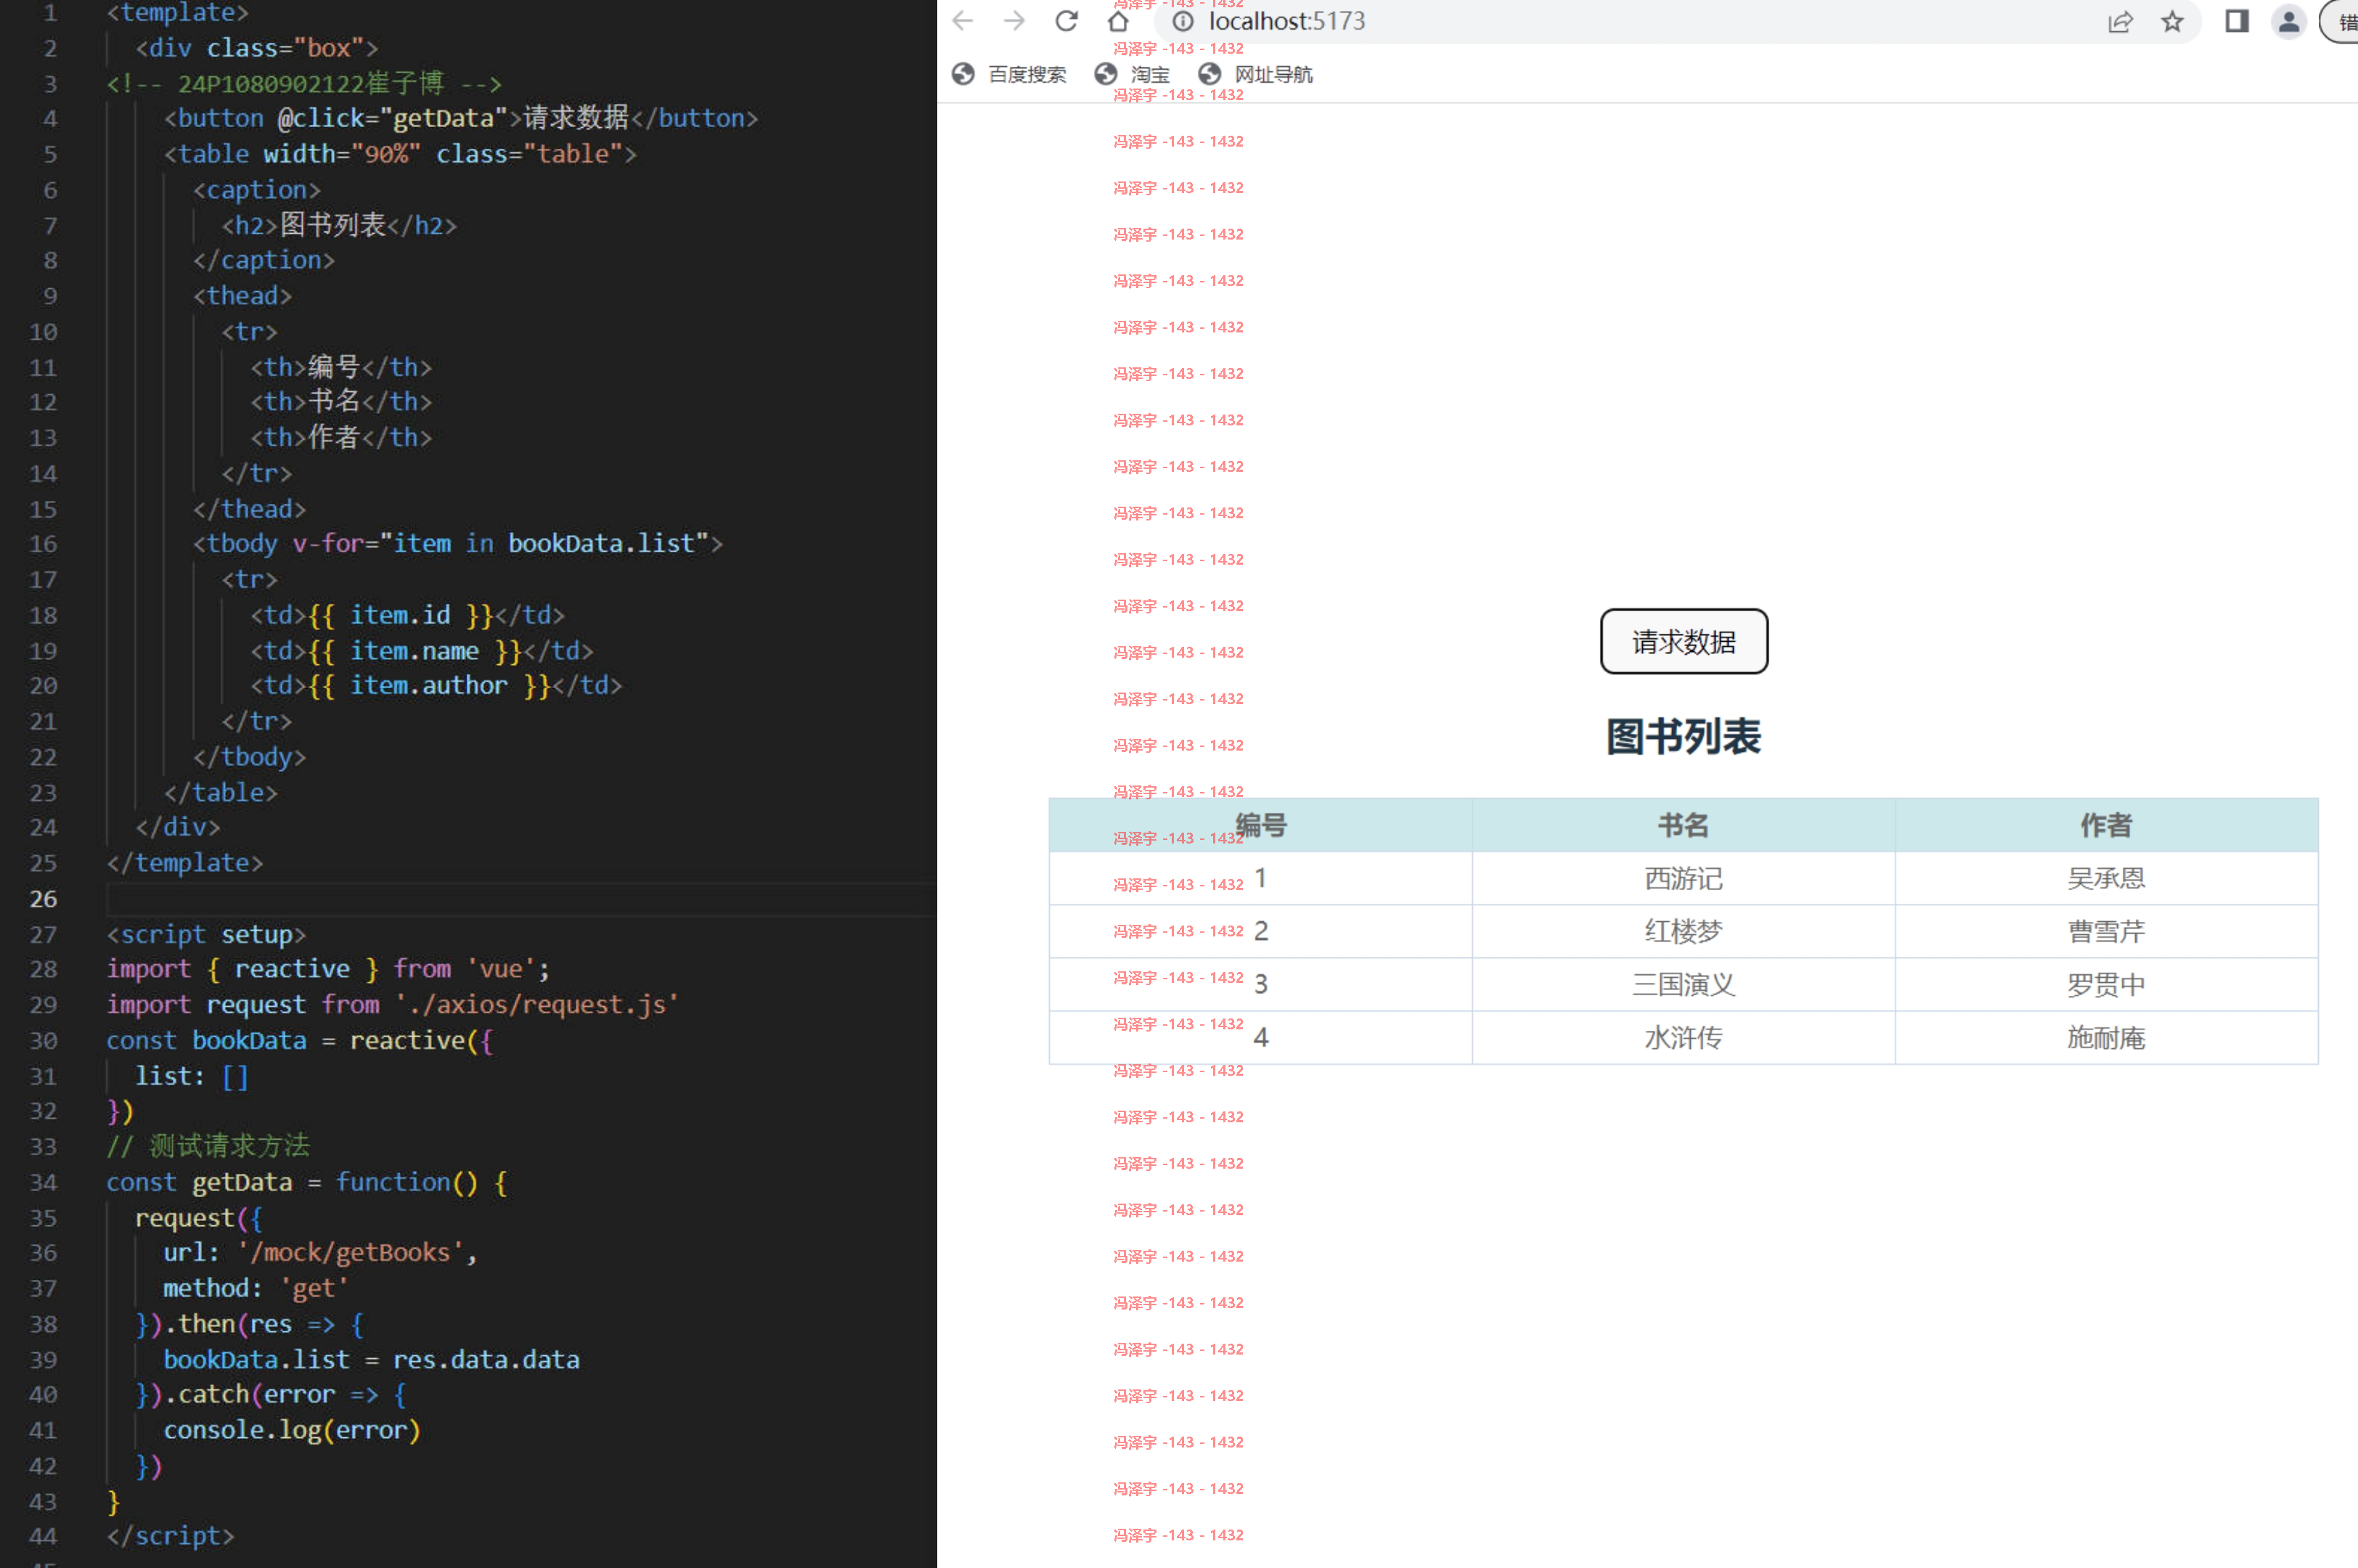Click './axios/request.js' import path
The width and height of the screenshot is (2358, 1568).
536,1005
